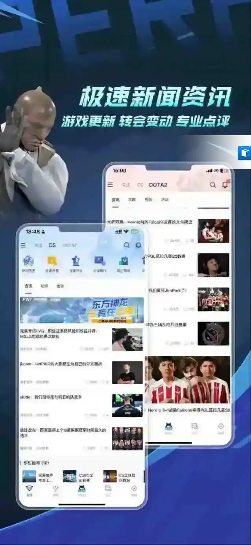Tap the blue monitor shortcut icon

click(100, 261)
